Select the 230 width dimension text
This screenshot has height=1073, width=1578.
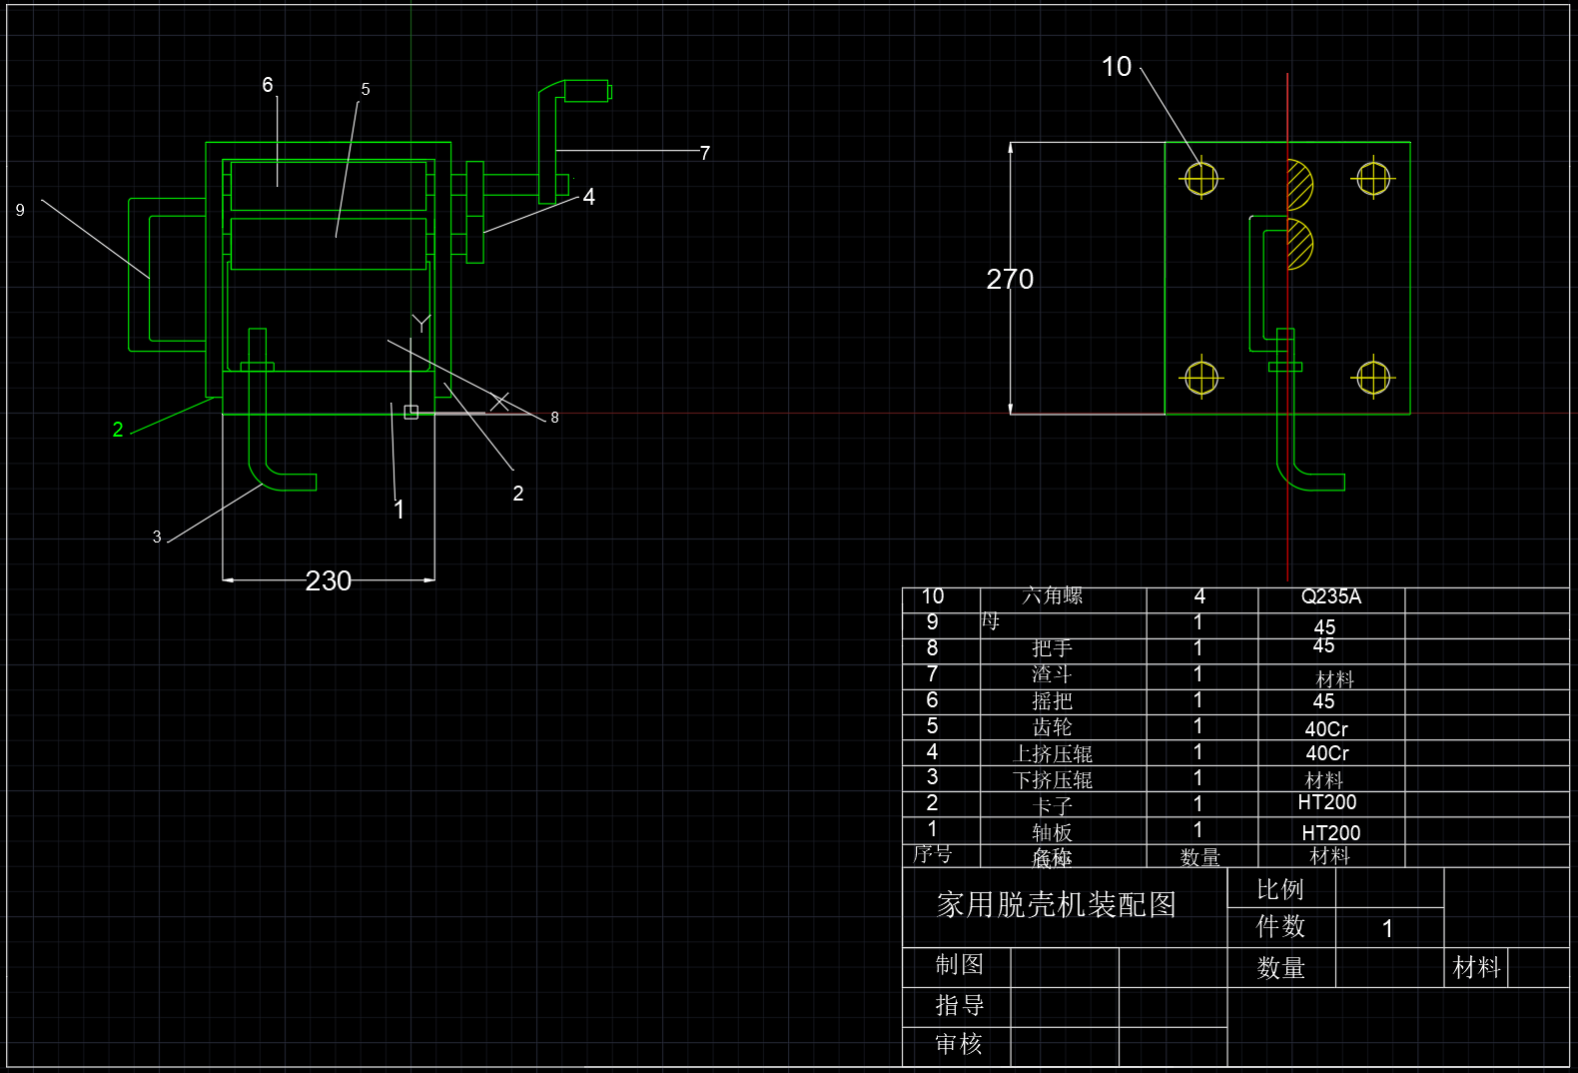point(329,580)
